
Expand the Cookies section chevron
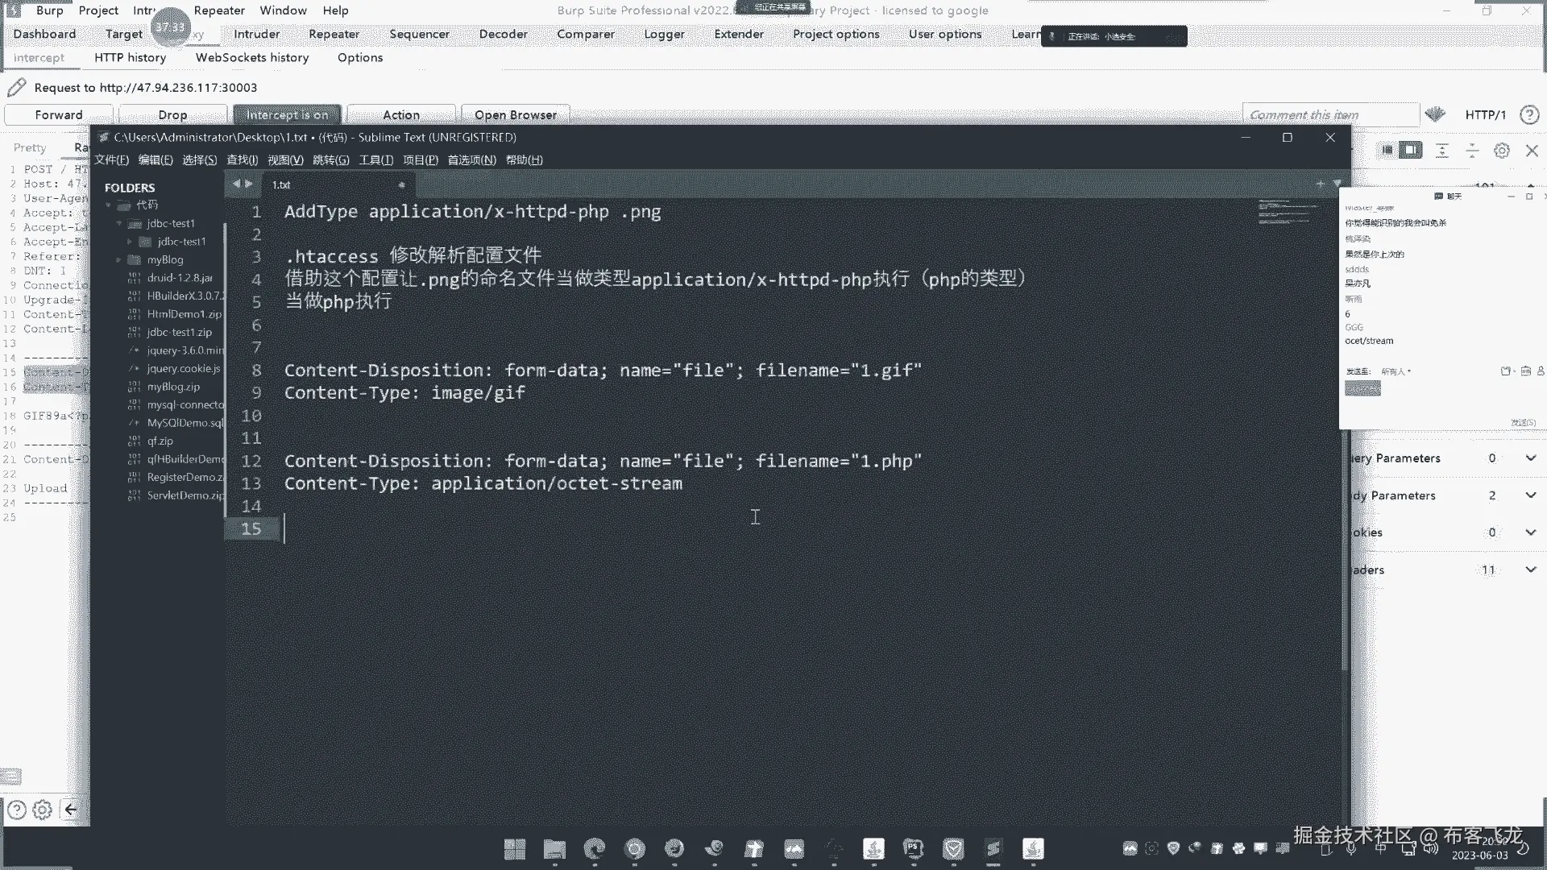tap(1530, 532)
